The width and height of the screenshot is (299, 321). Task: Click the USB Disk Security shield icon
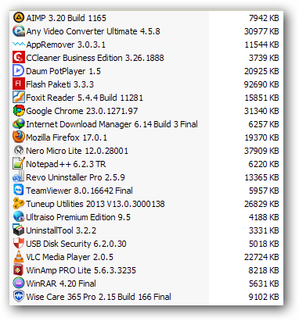pos(19,243)
